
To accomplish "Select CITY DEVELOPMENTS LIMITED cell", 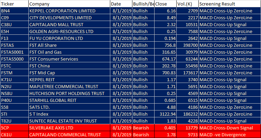I will [69, 18].
